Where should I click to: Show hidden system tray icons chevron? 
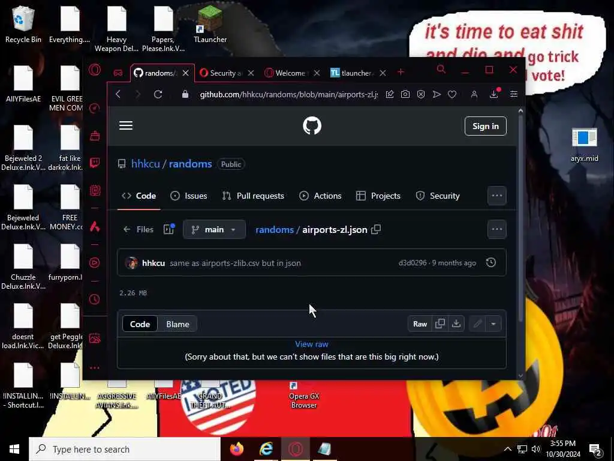point(507,449)
